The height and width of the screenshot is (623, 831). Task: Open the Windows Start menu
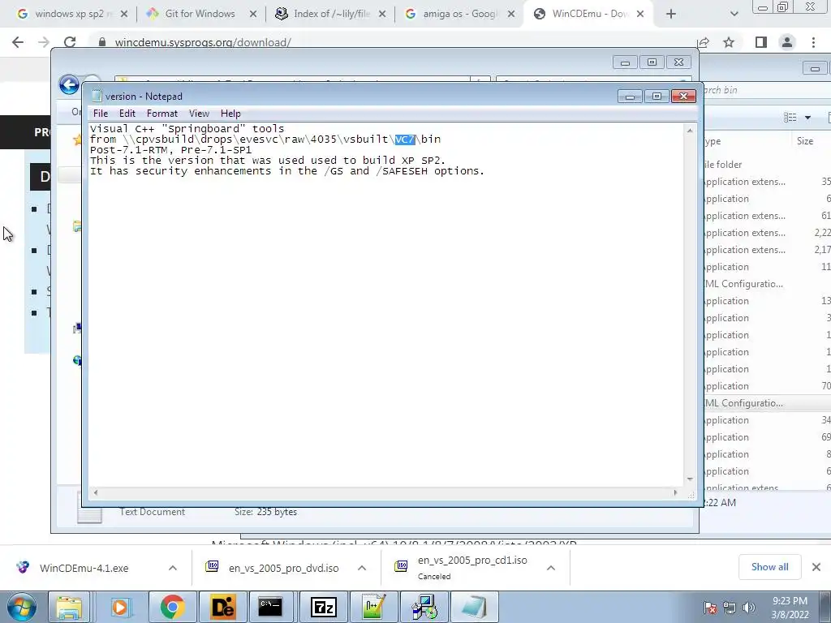point(21,607)
